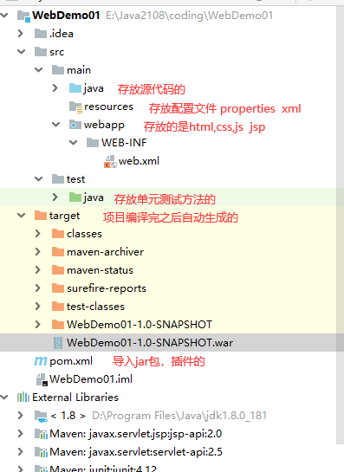Select Maven: javax.servlet.jsp:jsp-api:2.0 entry text
Screen dimensions: 344x472
click(135, 434)
